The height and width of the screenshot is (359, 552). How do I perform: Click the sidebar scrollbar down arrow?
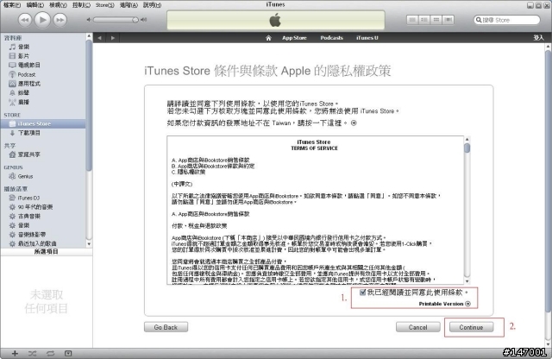click(x=89, y=244)
